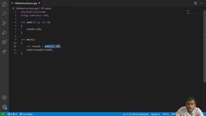This screenshot has width=206, height=116.
Task: Click Ln 11, Col 28 cursor position
Action: point(136,114)
